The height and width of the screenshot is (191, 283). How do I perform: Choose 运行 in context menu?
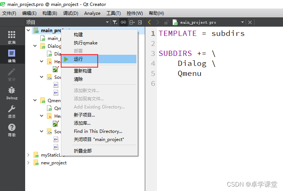(x=99, y=59)
